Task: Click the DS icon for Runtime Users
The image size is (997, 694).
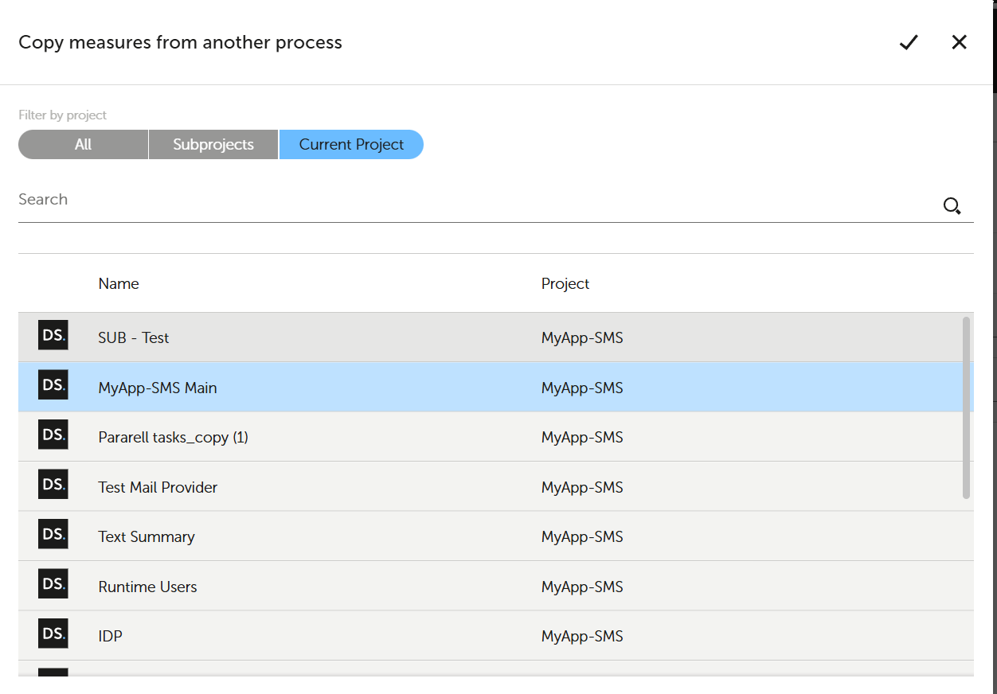Action: [53, 584]
